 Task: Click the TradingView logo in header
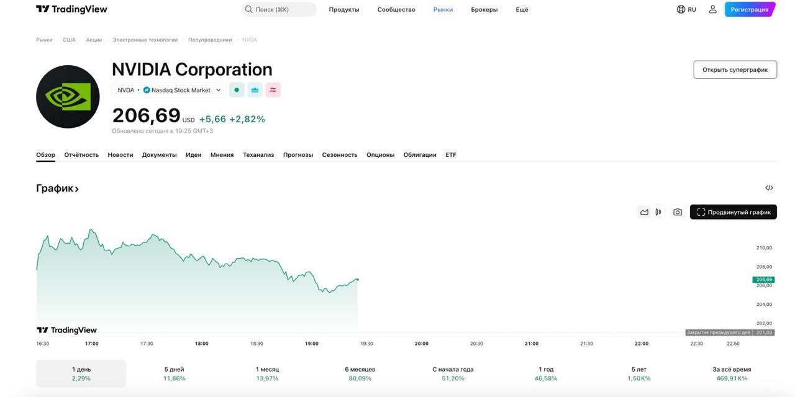point(71,9)
